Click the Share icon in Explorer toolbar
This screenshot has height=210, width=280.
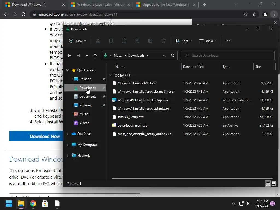(x=150, y=41)
